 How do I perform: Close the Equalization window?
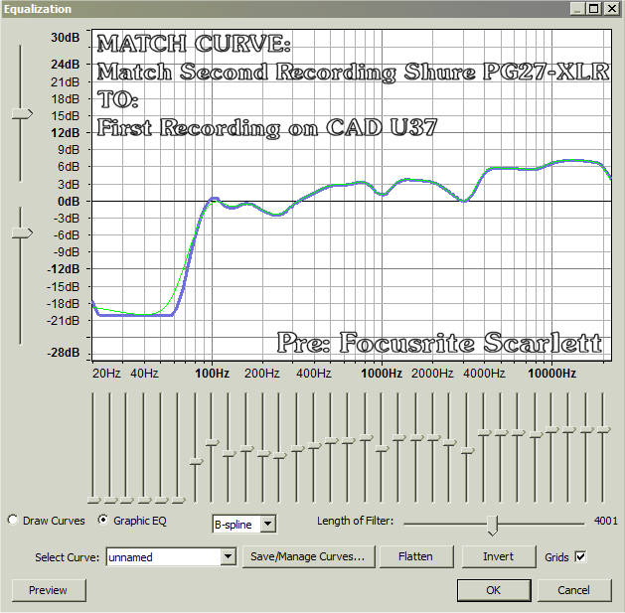pos(611,8)
